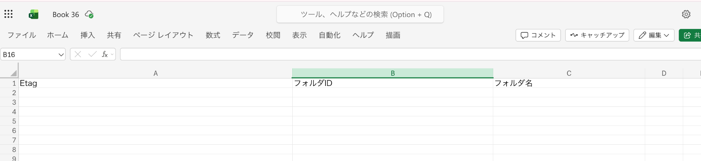
Task: Click the キャッチアップ button
Action: click(x=597, y=35)
